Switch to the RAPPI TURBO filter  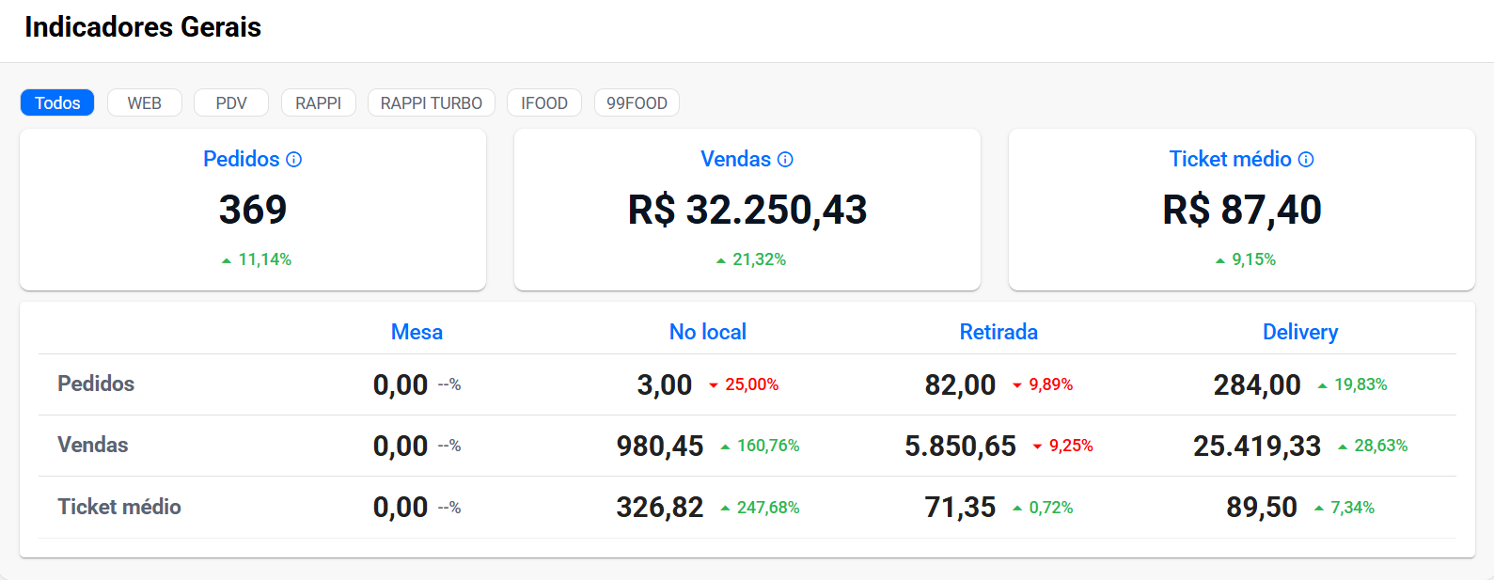point(432,102)
